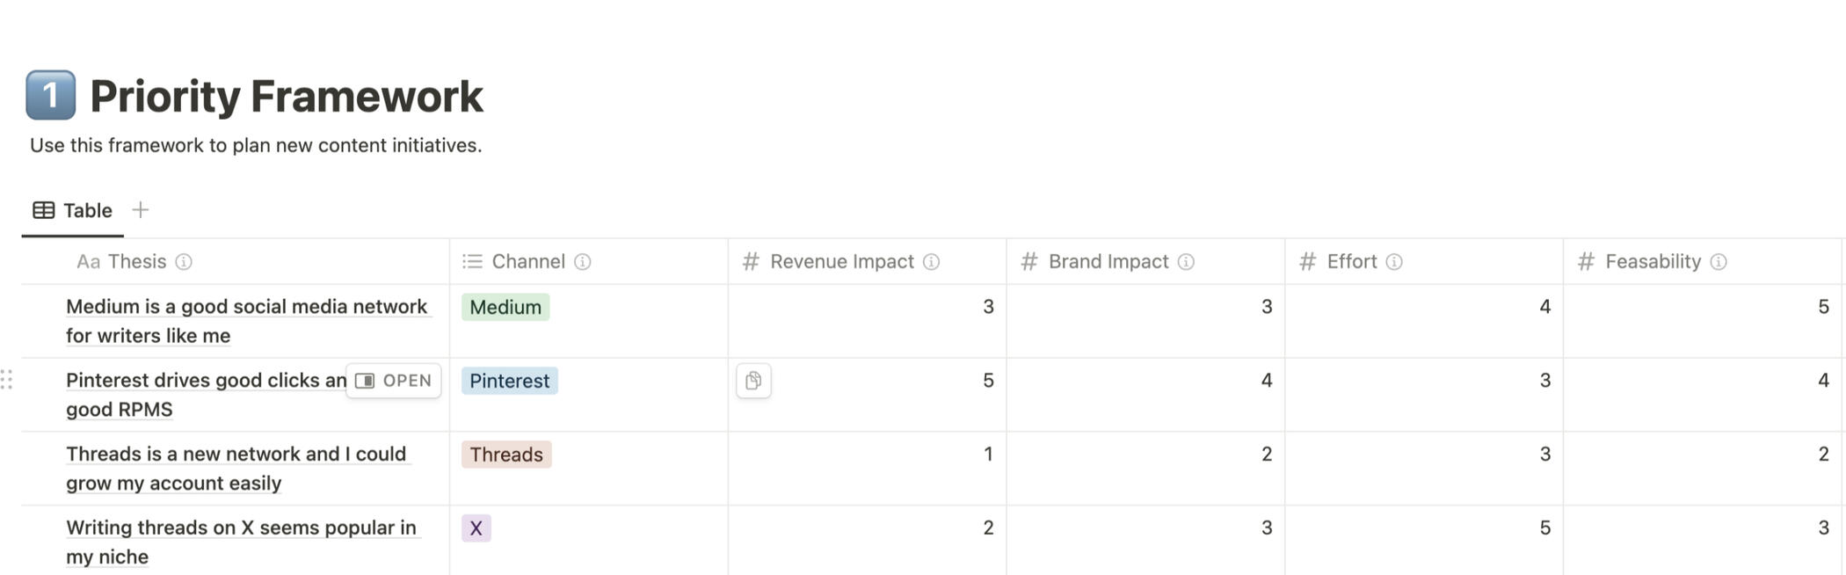The width and height of the screenshot is (1846, 575).
Task: Open the Effort column header menu
Action: [1351, 262]
